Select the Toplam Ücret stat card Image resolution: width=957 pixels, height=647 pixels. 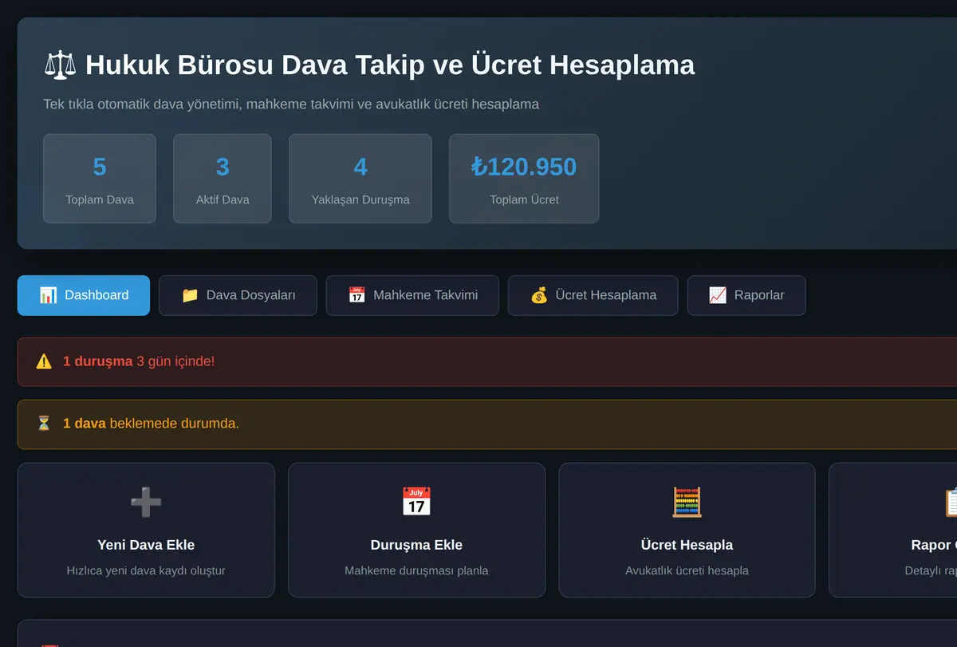point(524,179)
